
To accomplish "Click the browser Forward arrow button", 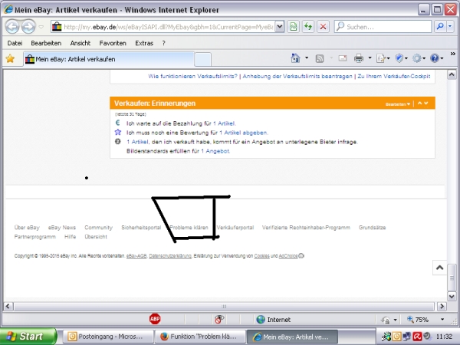I will tap(28, 27).
